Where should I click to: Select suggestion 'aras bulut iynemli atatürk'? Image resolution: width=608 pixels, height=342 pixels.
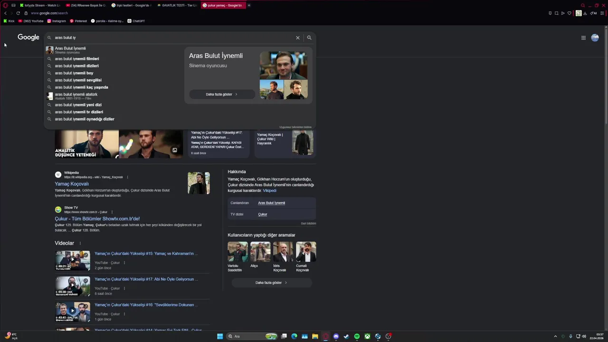tap(76, 96)
